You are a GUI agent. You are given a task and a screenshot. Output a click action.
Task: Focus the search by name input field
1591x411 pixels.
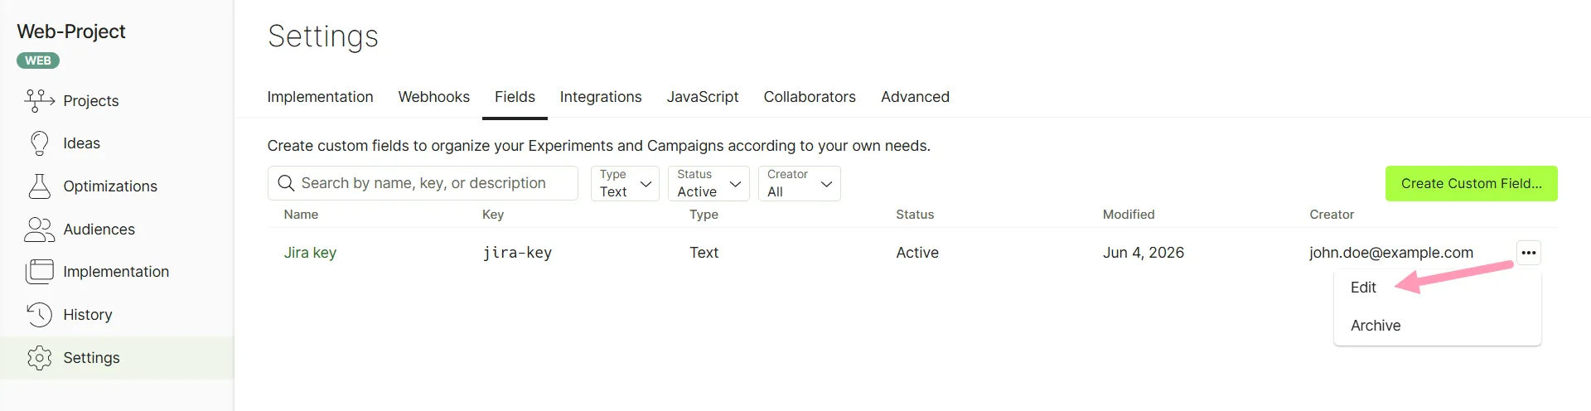(x=423, y=183)
